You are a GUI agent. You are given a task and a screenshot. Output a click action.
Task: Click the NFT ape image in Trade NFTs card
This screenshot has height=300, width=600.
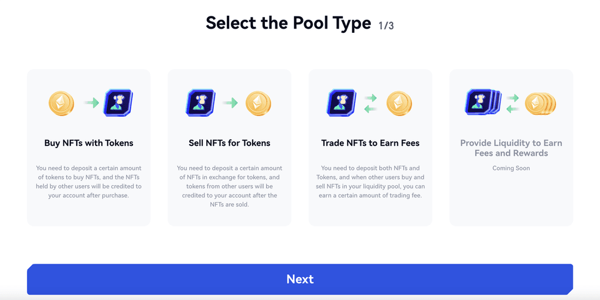341,103
